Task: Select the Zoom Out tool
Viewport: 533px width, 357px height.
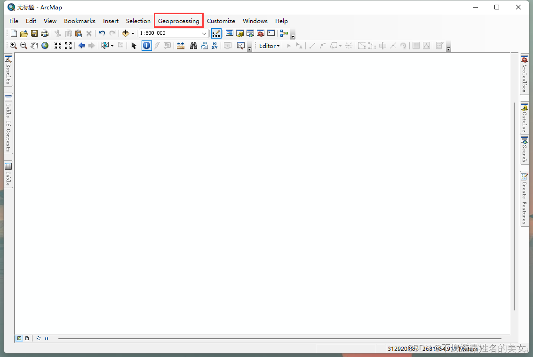Action: pos(24,46)
